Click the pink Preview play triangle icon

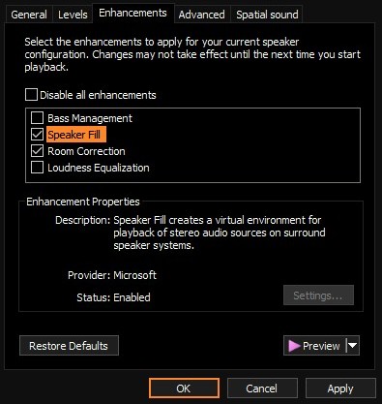(x=294, y=346)
